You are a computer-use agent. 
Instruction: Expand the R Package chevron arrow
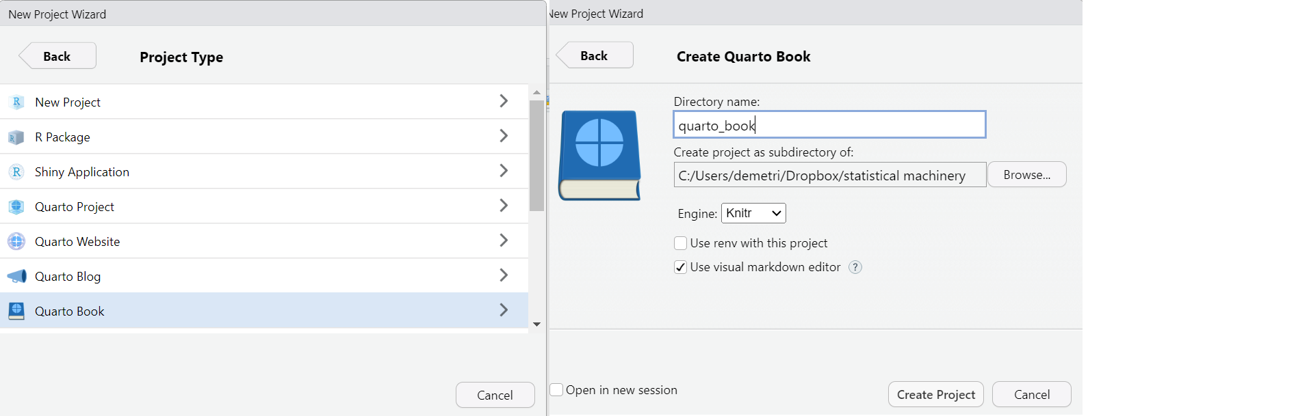pyautogui.click(x=504, y=136)
